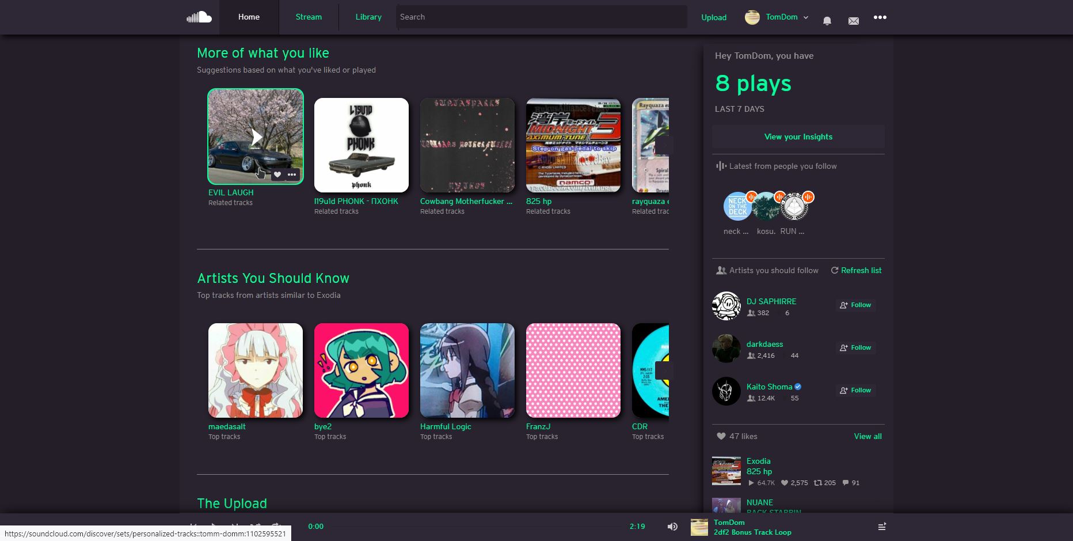The height and width of the screenshot is (541, 1073).
Task: Like the EVIL LAUGH track
Action: [x=277, y=174]
